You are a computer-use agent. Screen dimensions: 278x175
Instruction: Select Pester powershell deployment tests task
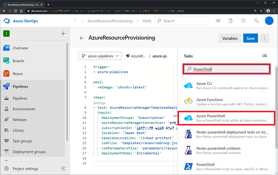227,134
